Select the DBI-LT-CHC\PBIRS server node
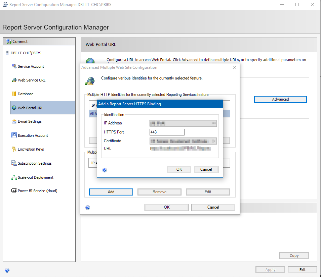 [x=26, y=53]
